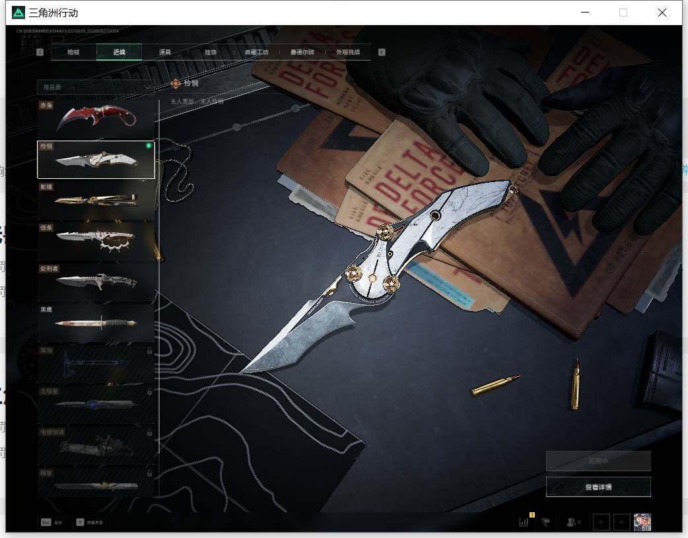Select the 信条 spiked knife skin
This screenshot has height=538, width=688.
point(96,242)
